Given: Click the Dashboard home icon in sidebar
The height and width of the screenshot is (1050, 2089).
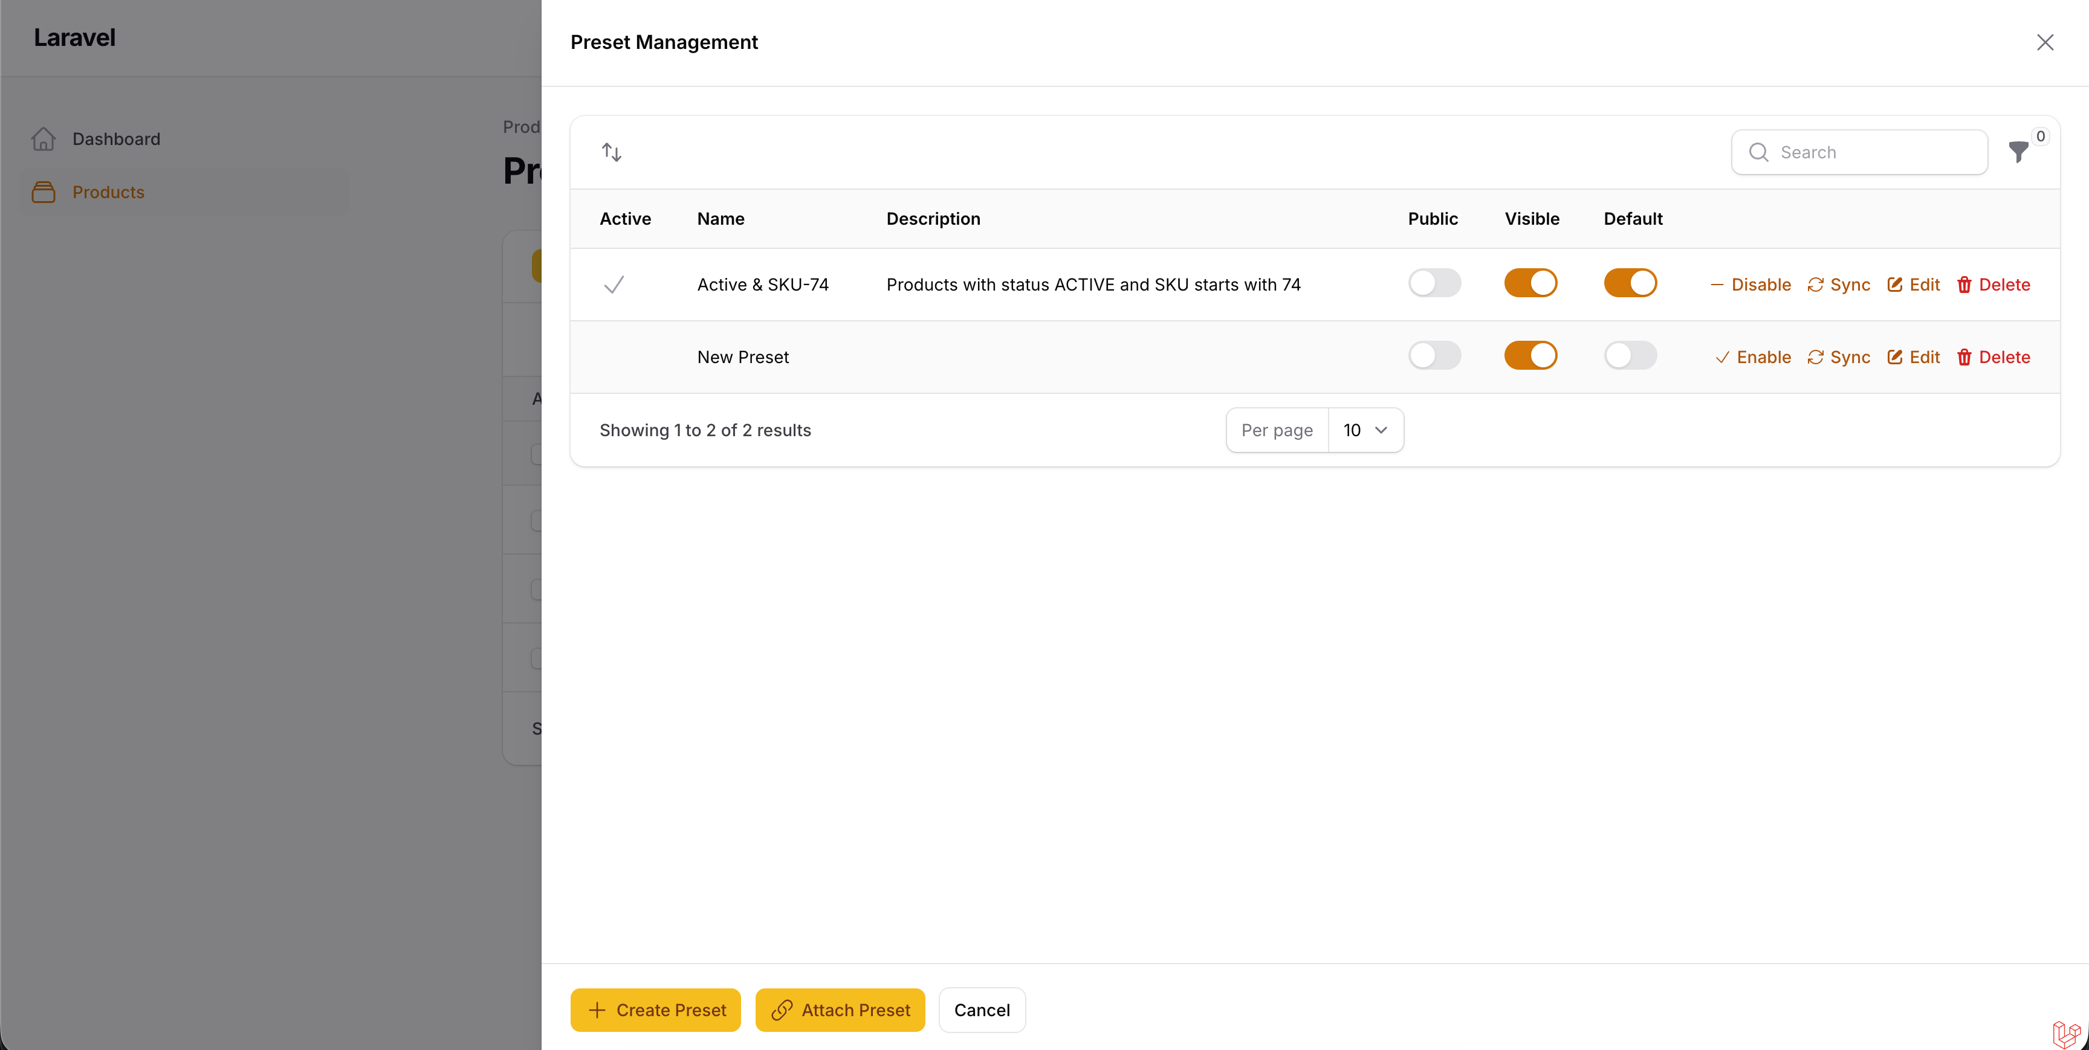Looking at the screenshot, I should click(44, 138).
